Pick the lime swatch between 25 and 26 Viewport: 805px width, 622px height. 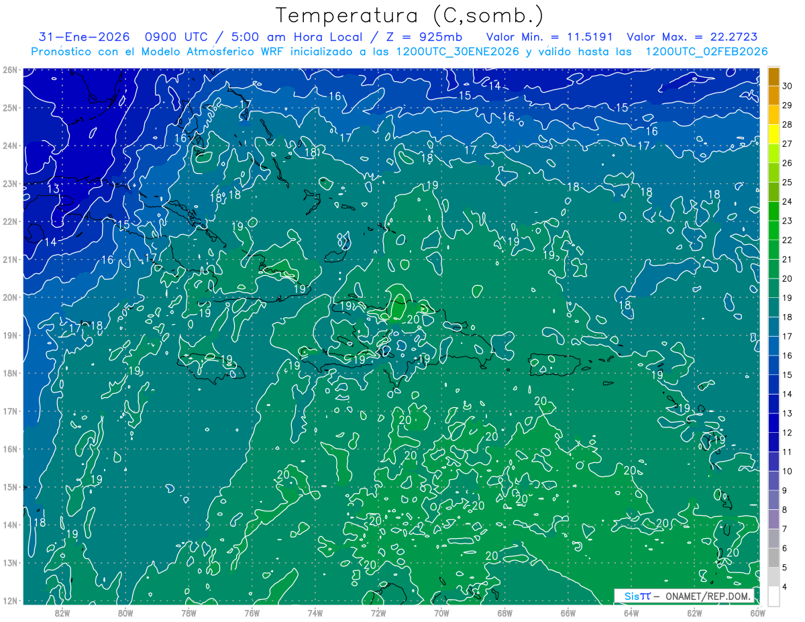click(773, 173)
